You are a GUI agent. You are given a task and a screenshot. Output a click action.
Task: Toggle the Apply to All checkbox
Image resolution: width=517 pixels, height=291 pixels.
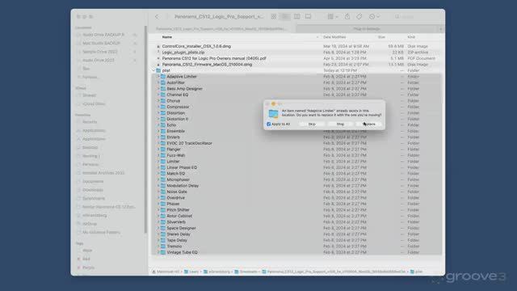269,124
